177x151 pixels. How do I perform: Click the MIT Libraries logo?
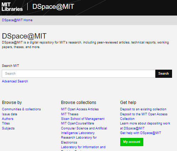click(x=12, y=7)
